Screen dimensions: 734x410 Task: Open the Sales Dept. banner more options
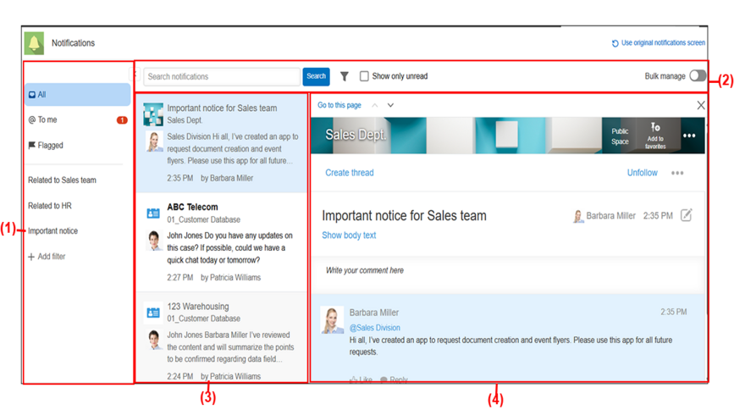pyautogui.click(x=688, y=136)
